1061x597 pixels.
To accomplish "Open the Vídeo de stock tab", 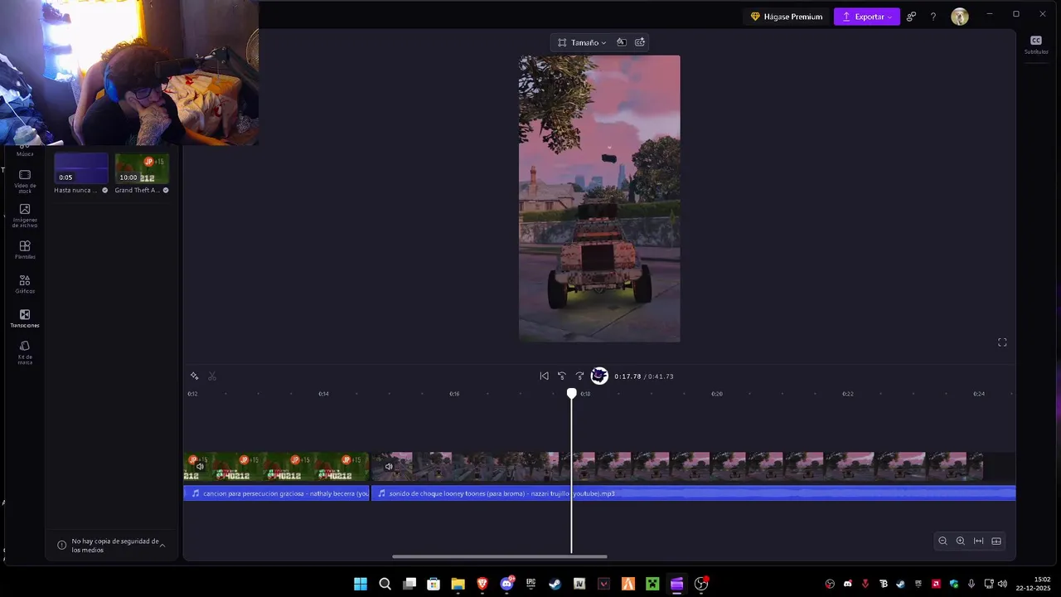I will (25, 182).
